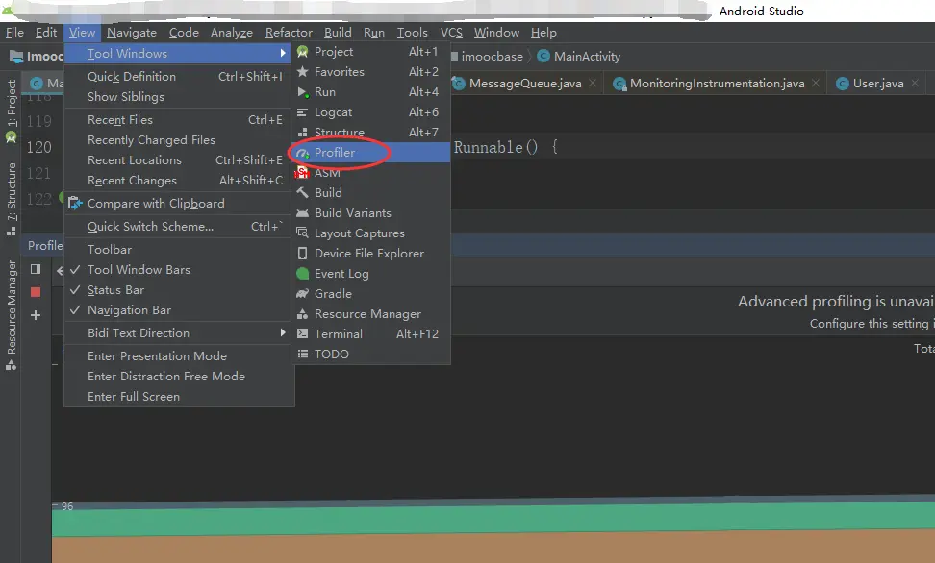
Task: Switch to User.java tab
Action: click(x=877, y=84)
